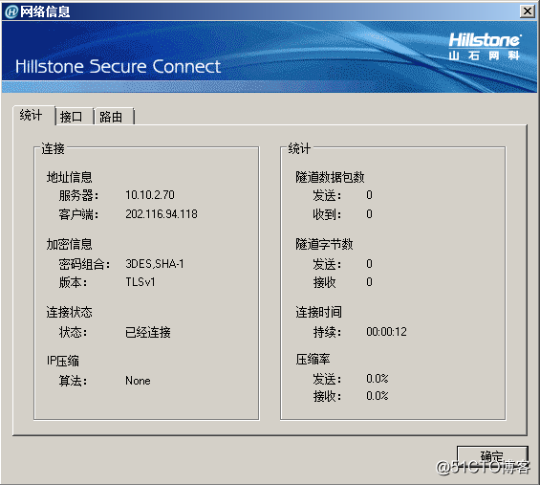Click version value TLSv1
The width and height of the screenshot is (540, 485).
coord(140,282)
